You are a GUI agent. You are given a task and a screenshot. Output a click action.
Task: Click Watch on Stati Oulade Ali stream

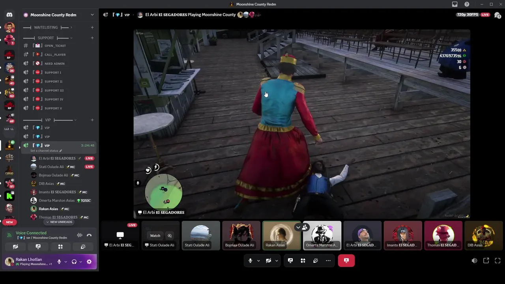155,235
